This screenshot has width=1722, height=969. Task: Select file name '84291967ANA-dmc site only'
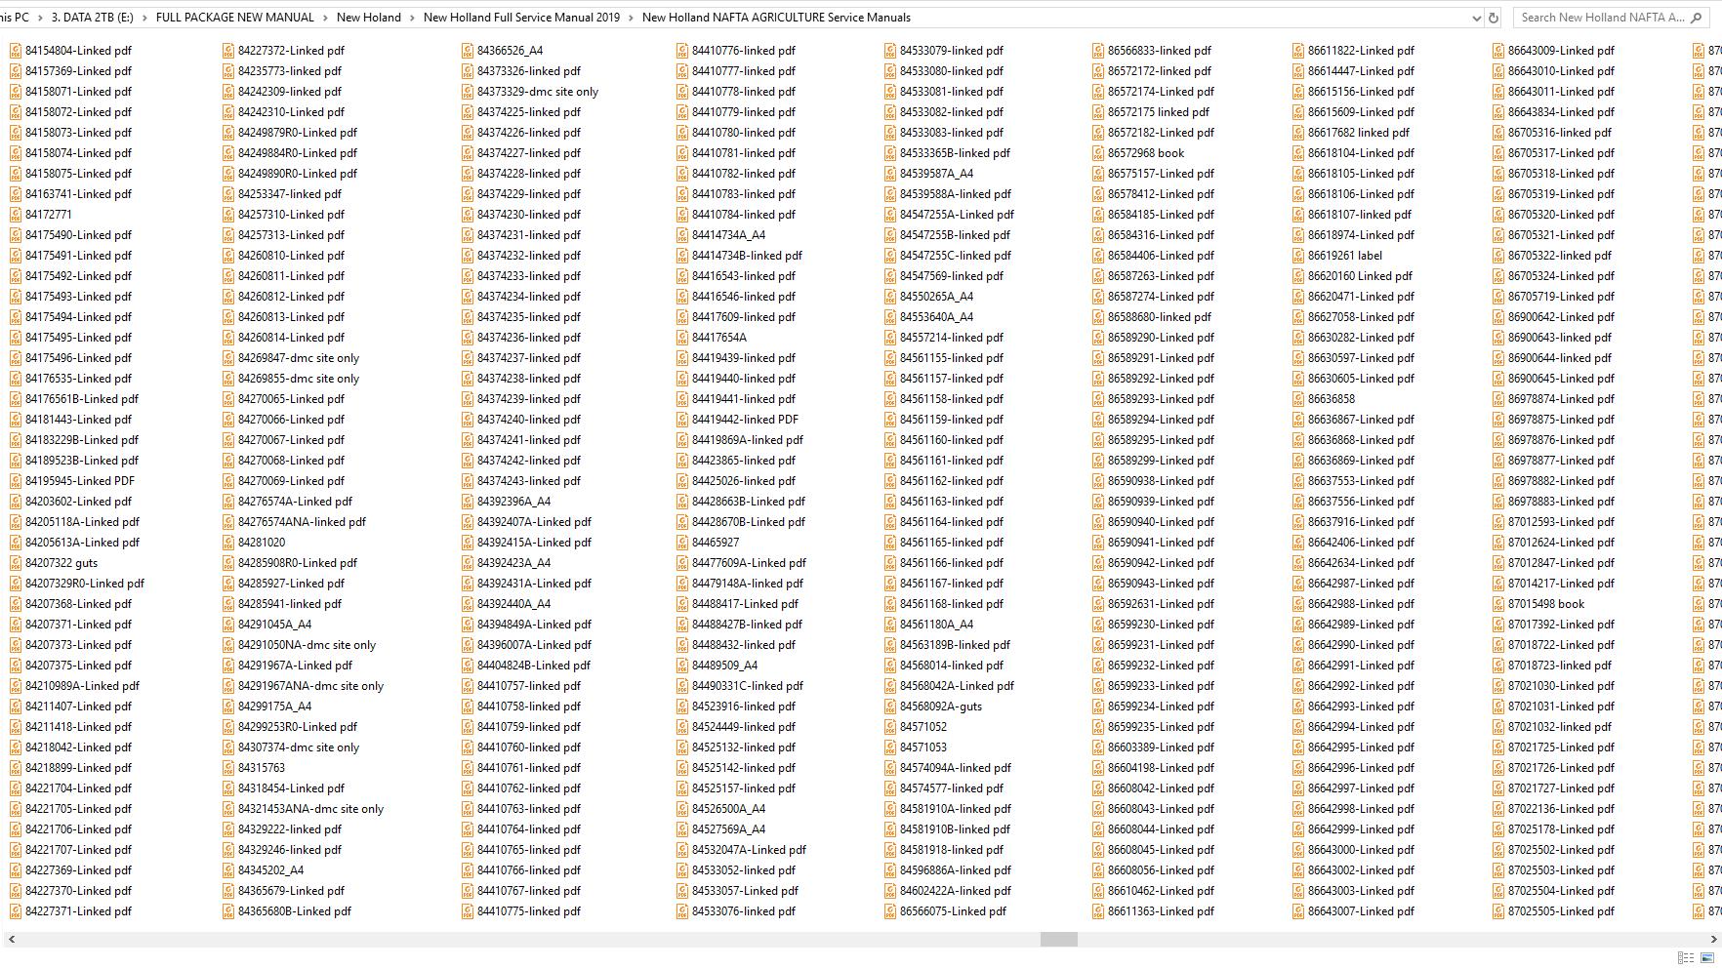[310, 686]
